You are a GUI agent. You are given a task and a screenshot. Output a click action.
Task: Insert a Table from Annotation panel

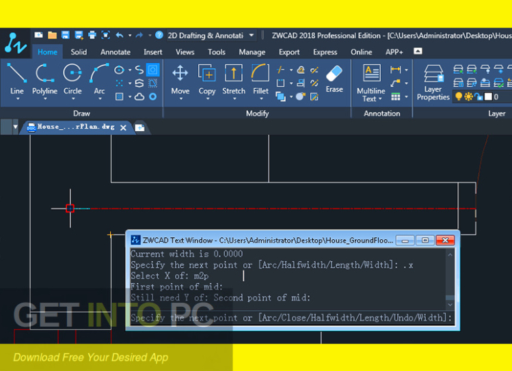click(x=395, y=96)
